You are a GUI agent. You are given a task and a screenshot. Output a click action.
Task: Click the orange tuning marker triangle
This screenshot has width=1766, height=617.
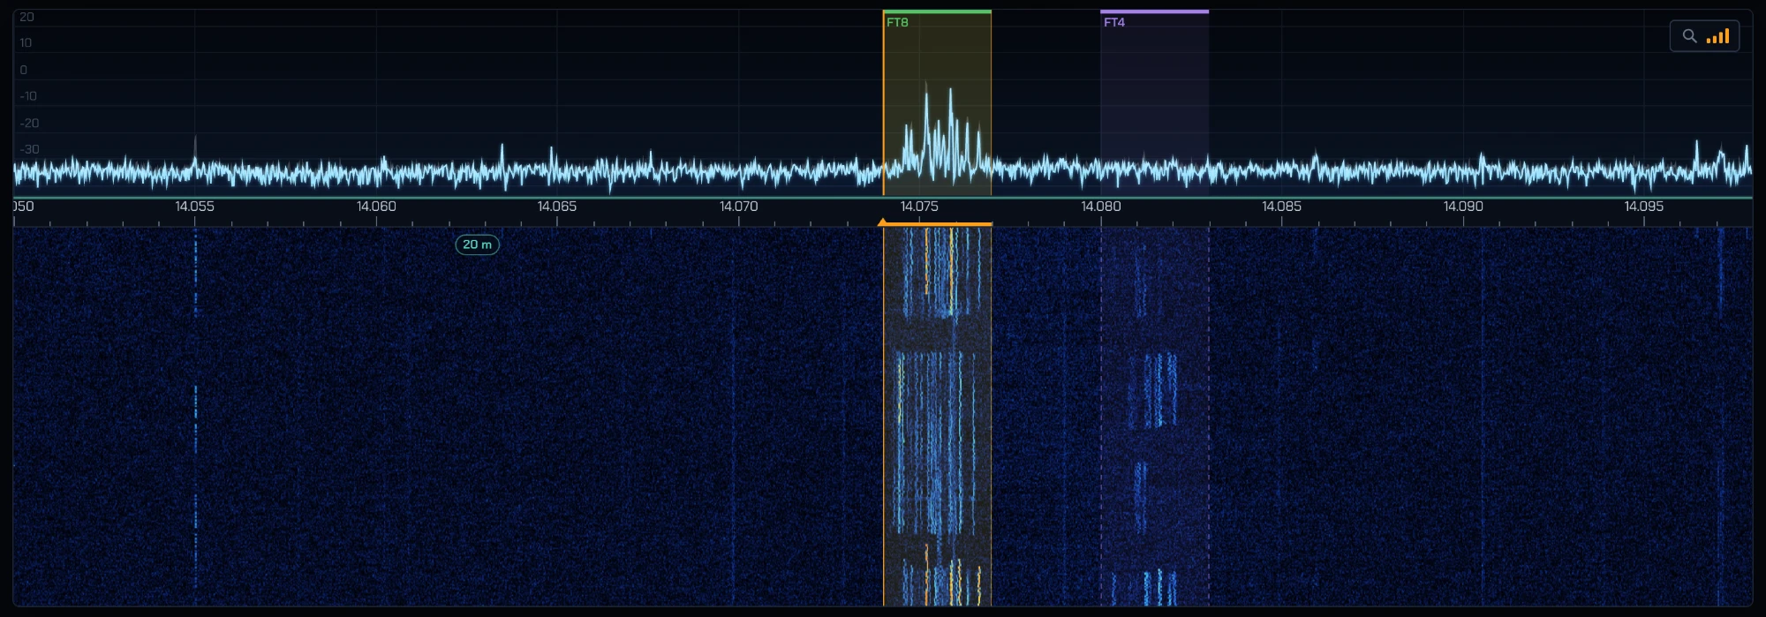click(882, 222)
